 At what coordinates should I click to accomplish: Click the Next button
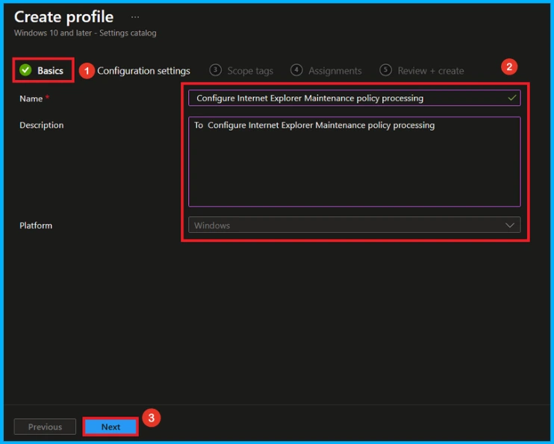[x=111, y=427]
